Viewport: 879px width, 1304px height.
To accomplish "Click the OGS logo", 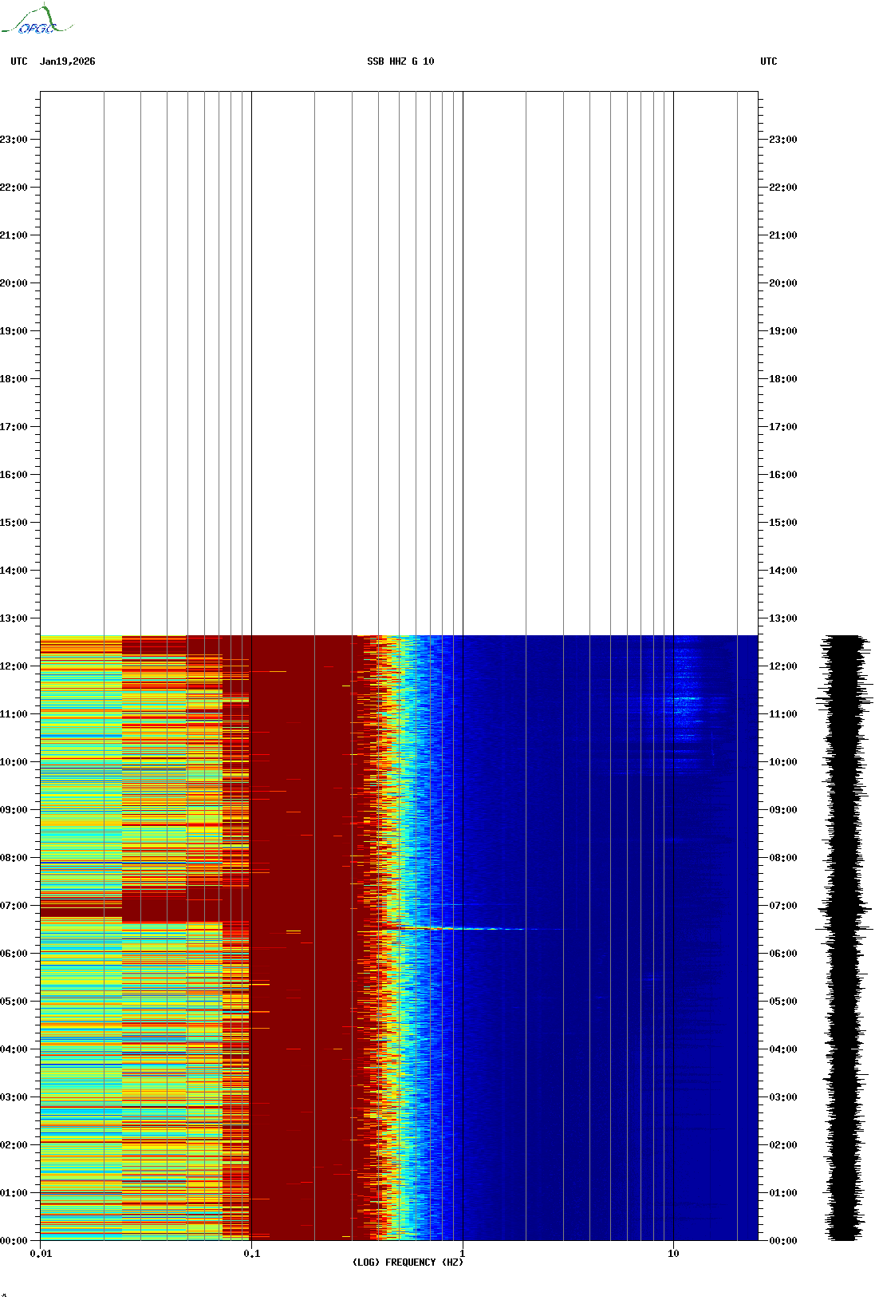I will tap(37, 20).
